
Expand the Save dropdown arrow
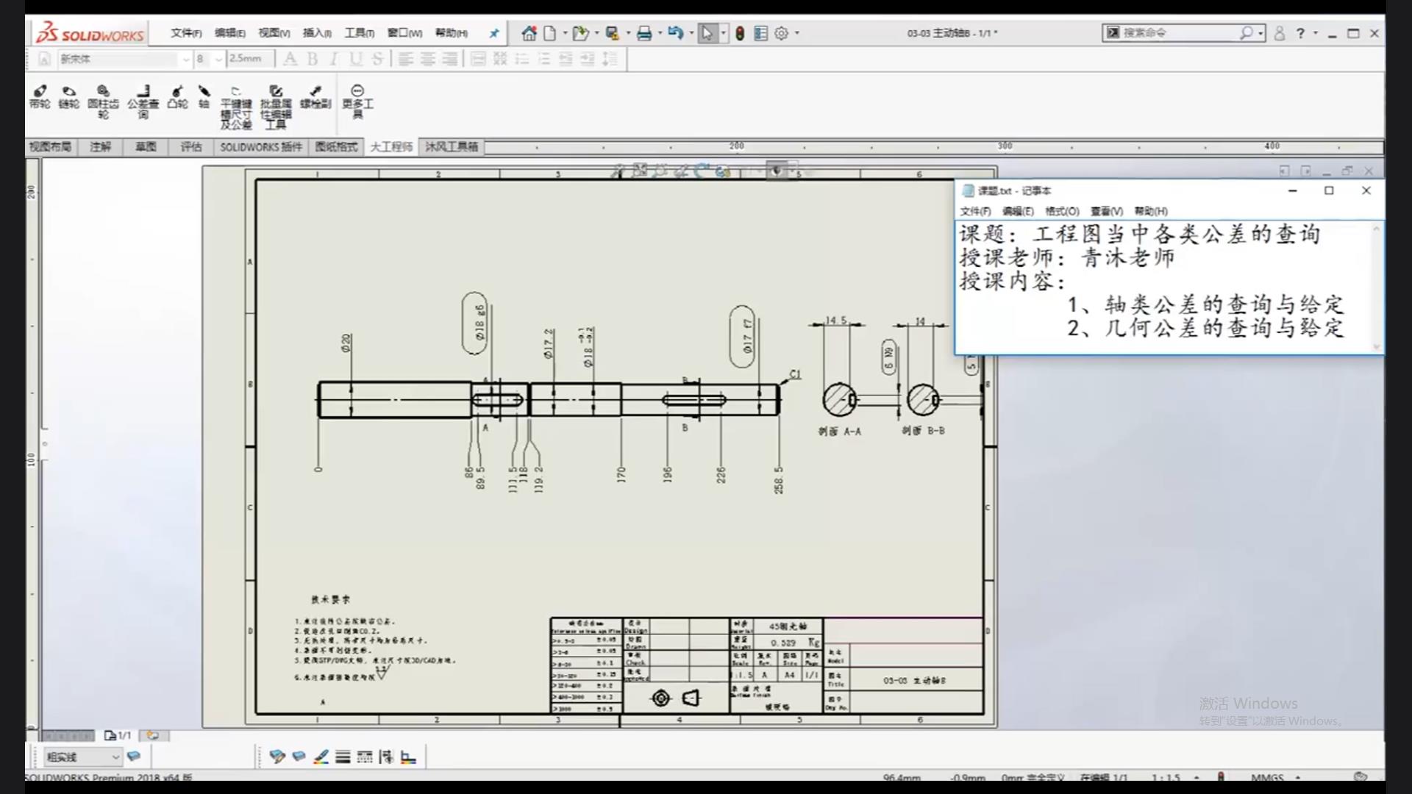[628, 33]
